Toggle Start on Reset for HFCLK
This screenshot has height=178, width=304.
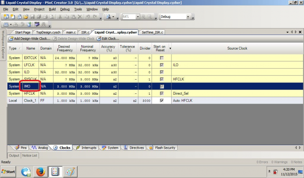pos(162,93)
